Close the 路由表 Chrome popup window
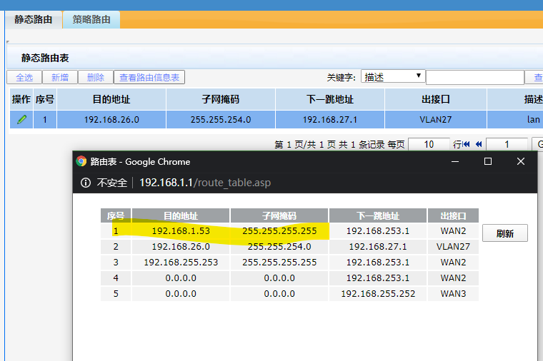The height and width of the screenshot is (361, 543). click(x=520, y=161)
